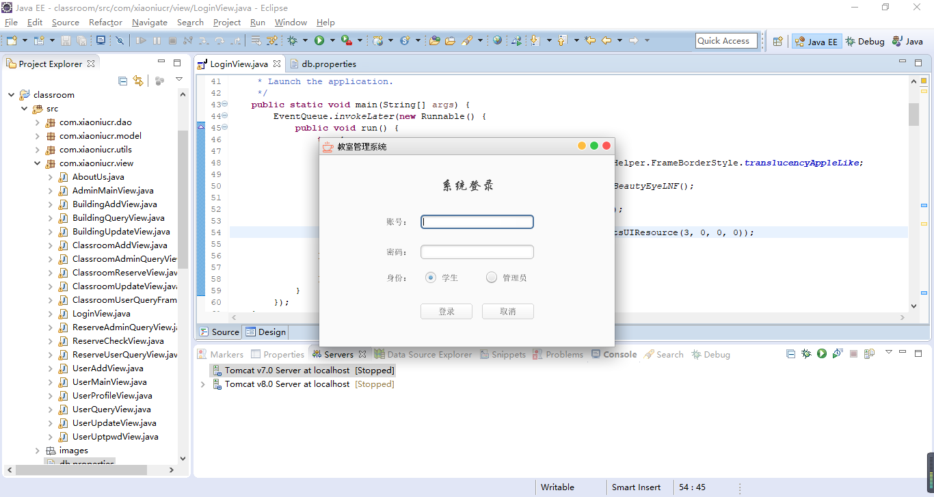Open the web browser globe icon
This screenshot has width=934, height=497.
[497, 41]
